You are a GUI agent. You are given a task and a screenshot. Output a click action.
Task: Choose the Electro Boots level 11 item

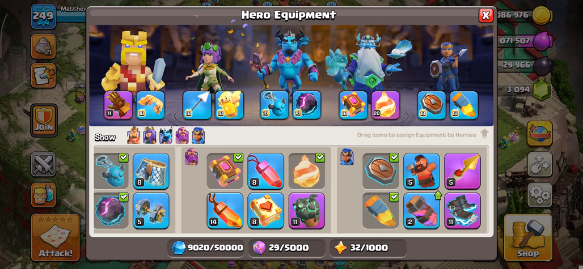pyautogui.click(x=462, y=210)
